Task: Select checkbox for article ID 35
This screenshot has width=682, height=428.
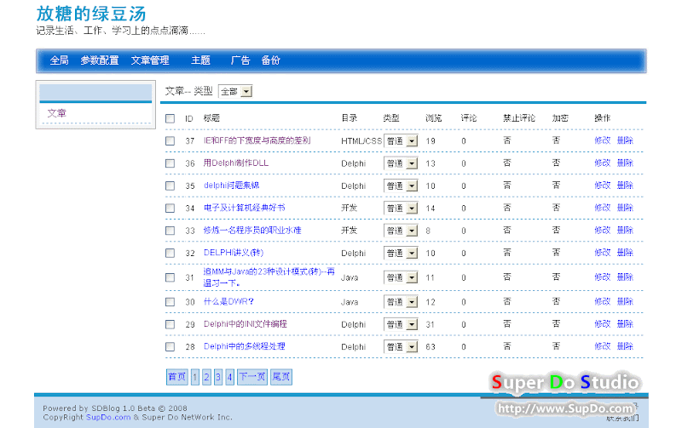Action: pos(170,185)
